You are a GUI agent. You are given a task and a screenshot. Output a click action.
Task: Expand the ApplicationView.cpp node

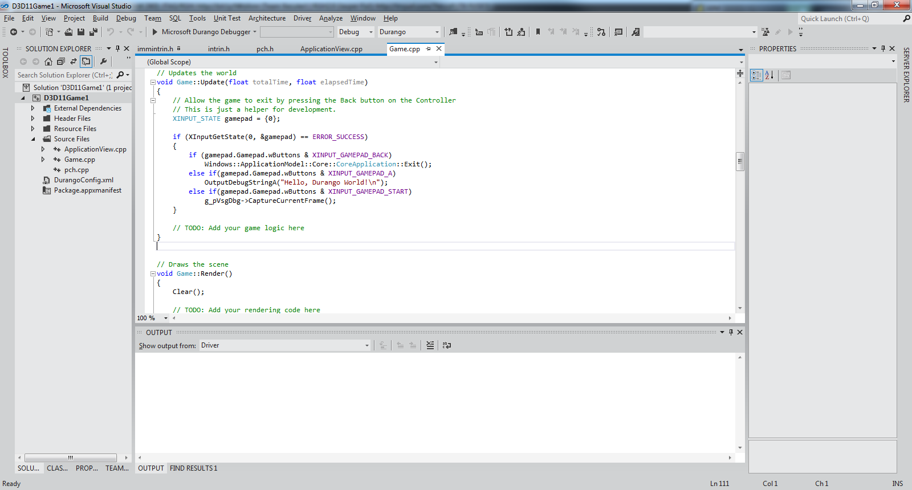pos(43,149)
